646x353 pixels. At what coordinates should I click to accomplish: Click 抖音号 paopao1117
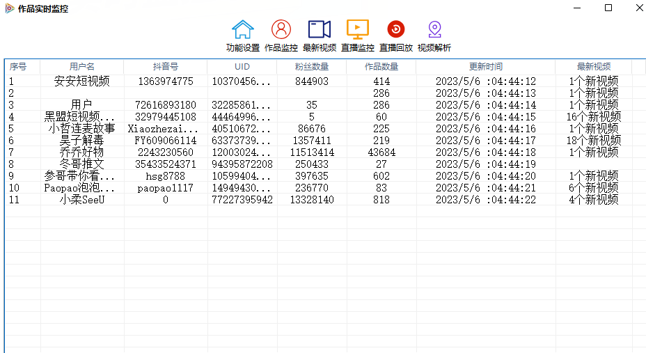coord(165,188)
